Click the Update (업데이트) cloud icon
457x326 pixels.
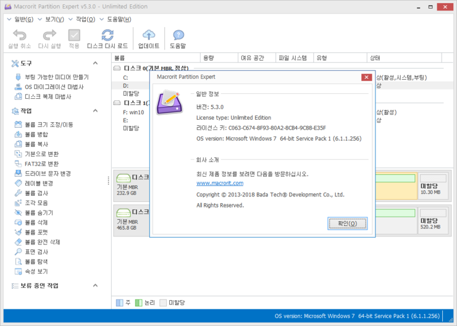pyautogui.click(x=149, y=35)
